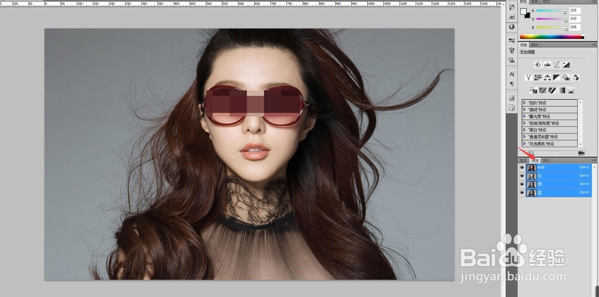The width and height of the screenshot is (599, 297).
Task: Select the 蓝 channel thumbnail
Action: click(531, 193)
